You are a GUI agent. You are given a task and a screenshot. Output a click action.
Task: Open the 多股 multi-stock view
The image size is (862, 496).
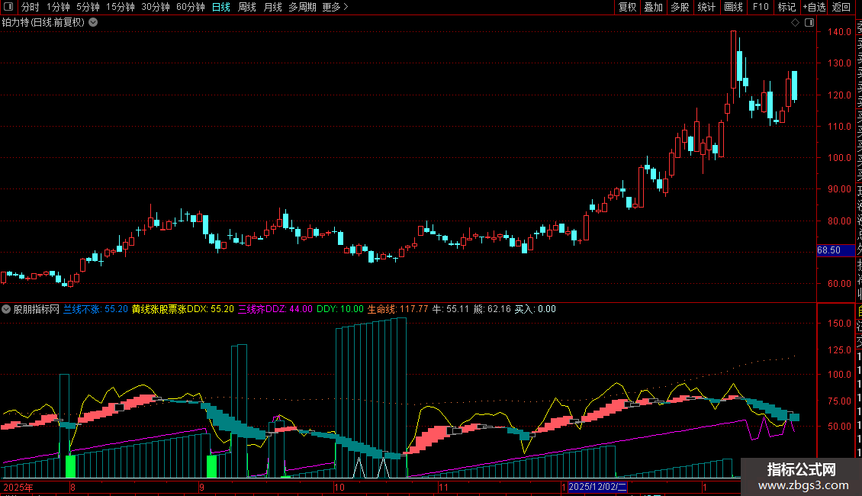coord(680,7)
